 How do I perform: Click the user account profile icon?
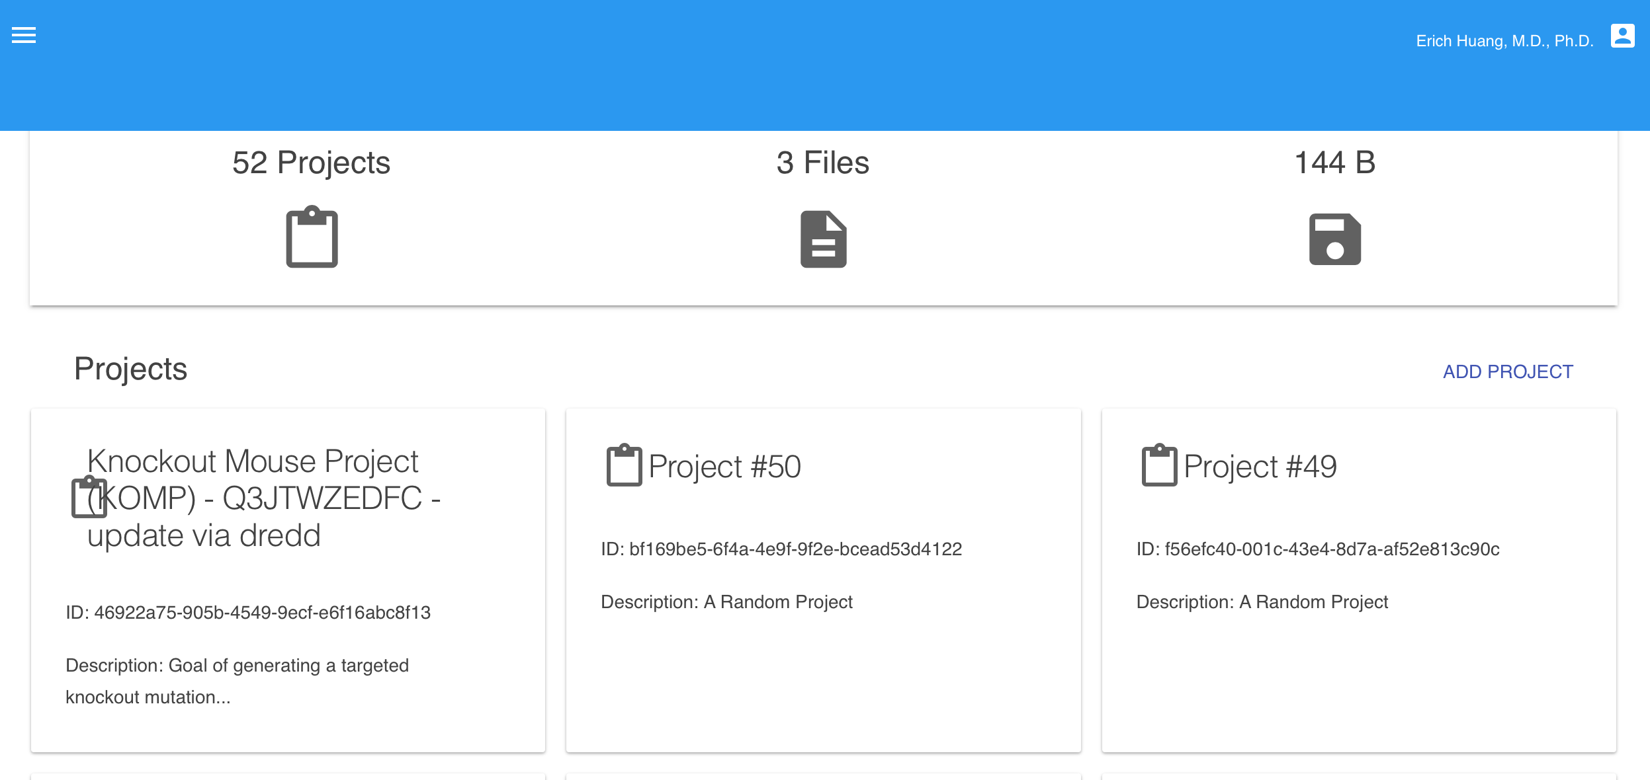tap(1622, 36)
